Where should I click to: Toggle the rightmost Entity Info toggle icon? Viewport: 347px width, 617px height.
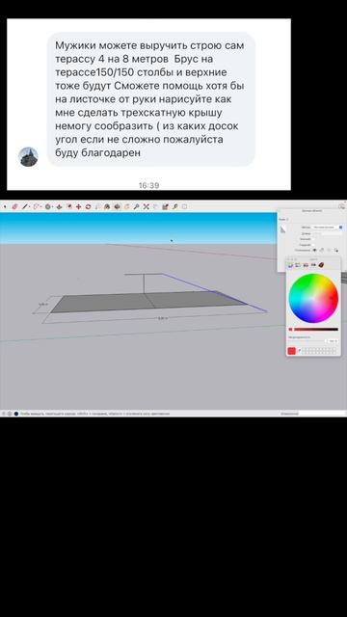[x=336, y=250]
